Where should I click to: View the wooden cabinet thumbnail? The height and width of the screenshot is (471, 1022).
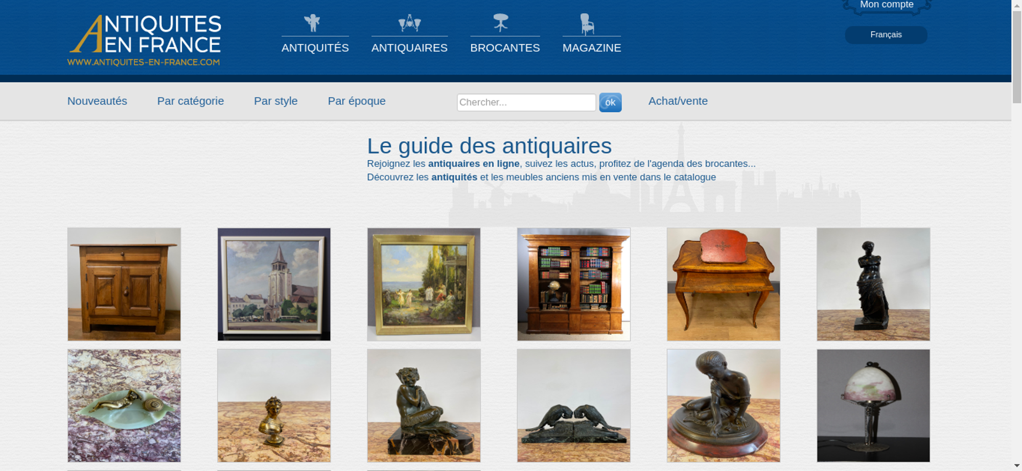[x=124, y=284]
